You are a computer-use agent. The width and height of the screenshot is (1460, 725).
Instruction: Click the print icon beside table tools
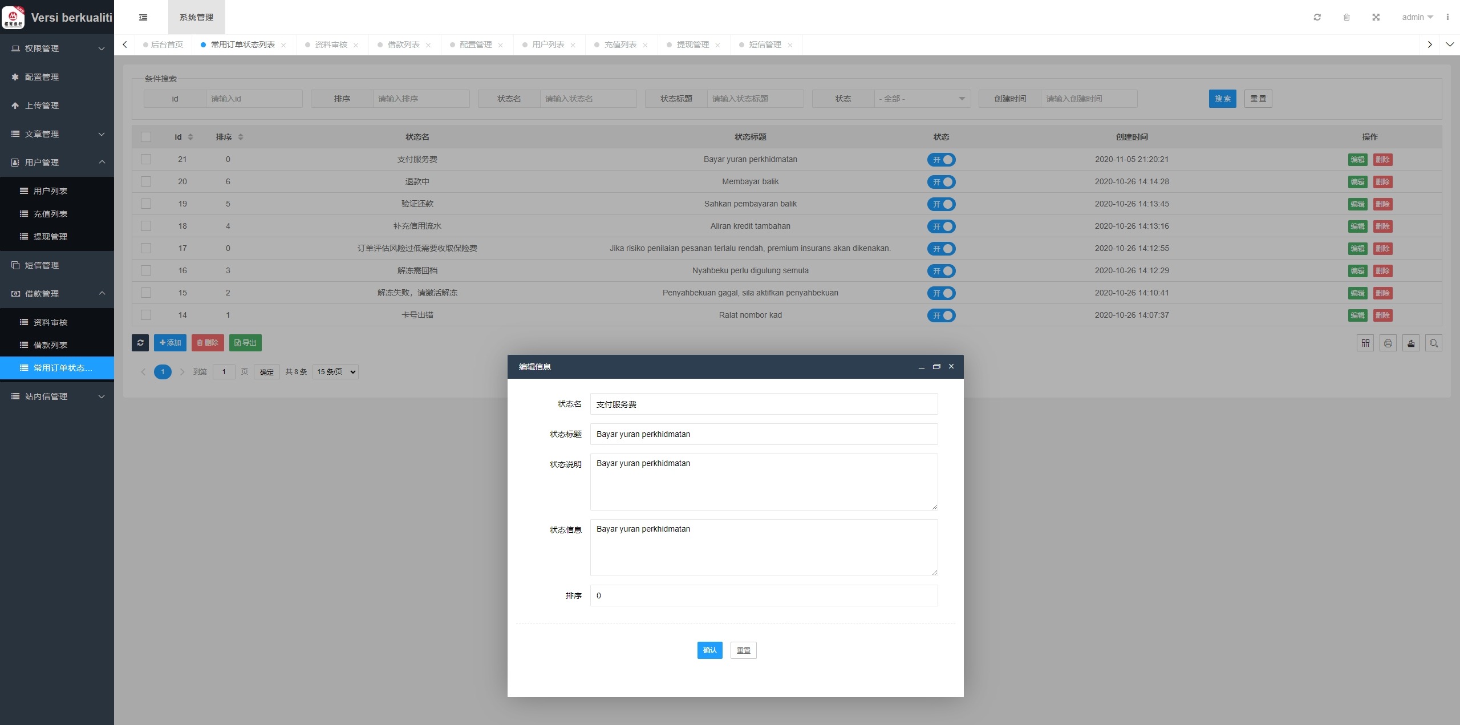click(1388, 343)
